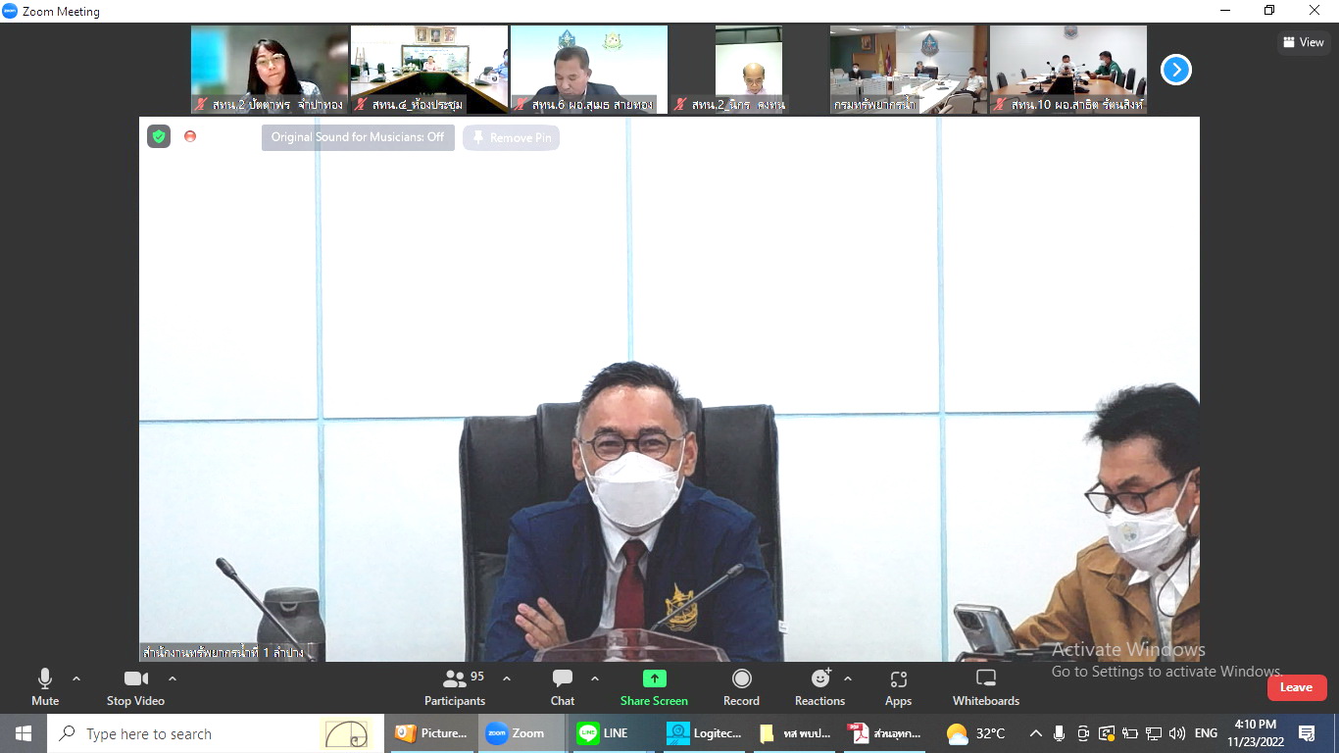Expand audio options arrow beside Mute

[76, 678]
